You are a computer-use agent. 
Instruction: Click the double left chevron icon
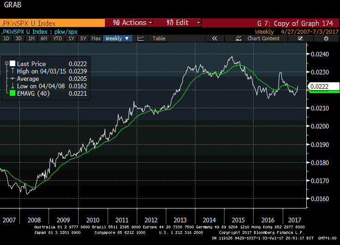point(214,38)
